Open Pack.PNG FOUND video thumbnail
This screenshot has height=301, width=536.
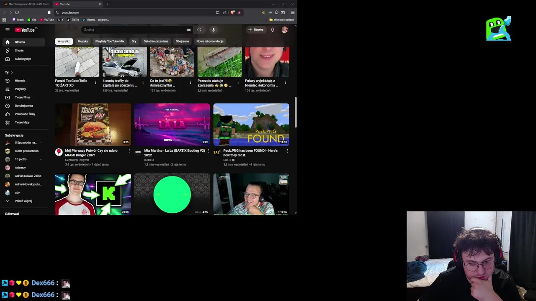[251, 125]
